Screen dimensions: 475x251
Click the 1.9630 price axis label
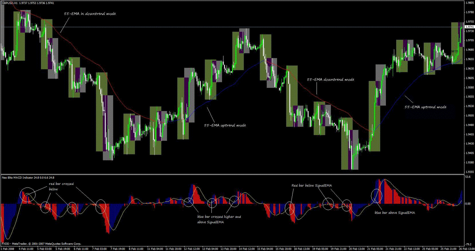click(x=469, y=69)
